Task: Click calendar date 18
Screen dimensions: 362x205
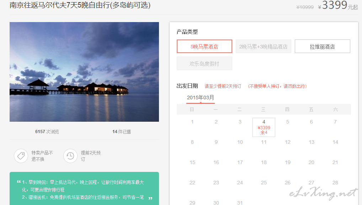Action: tap(263, 163)
